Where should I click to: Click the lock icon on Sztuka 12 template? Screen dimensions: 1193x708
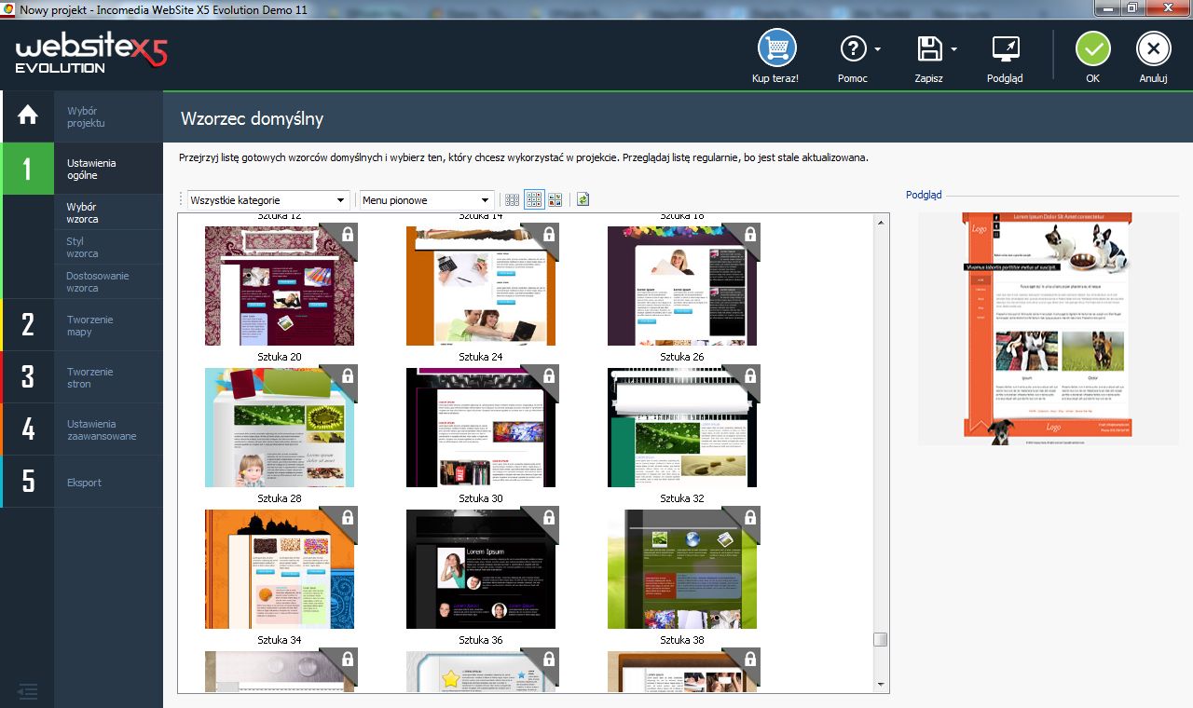(x=347, y=234)
